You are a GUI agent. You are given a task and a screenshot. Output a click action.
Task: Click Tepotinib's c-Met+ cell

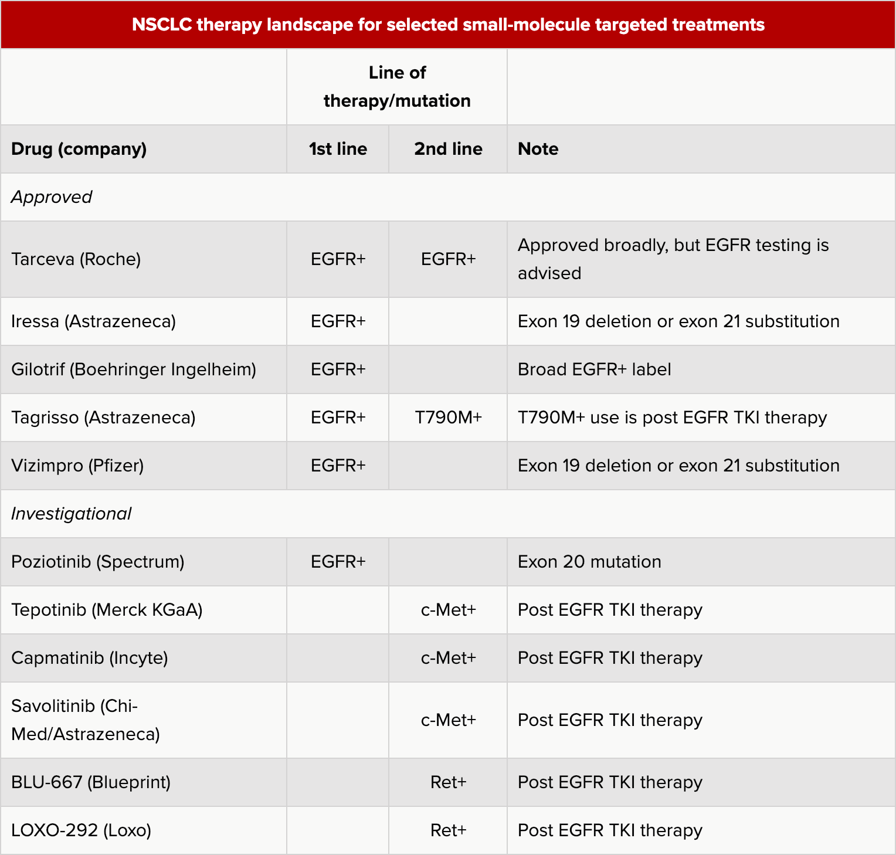(x=449, y=610)
